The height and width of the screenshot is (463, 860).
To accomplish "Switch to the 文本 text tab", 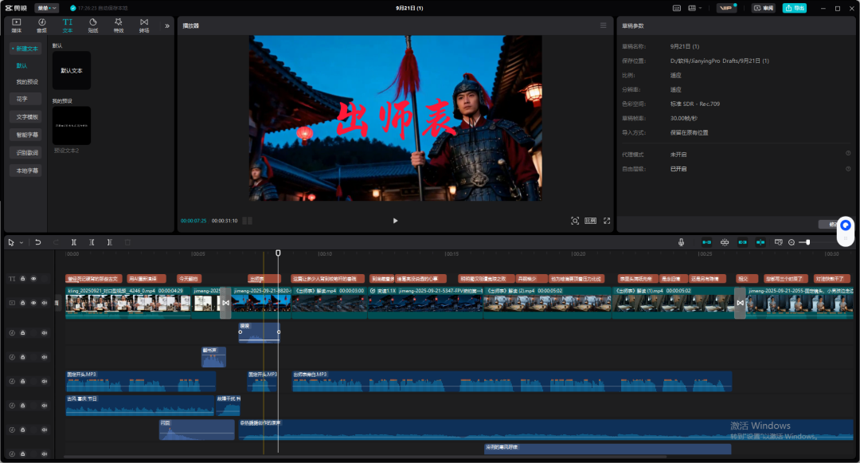I will tap(68, 26).
